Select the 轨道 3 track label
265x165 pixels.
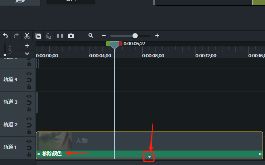point(11,102)
